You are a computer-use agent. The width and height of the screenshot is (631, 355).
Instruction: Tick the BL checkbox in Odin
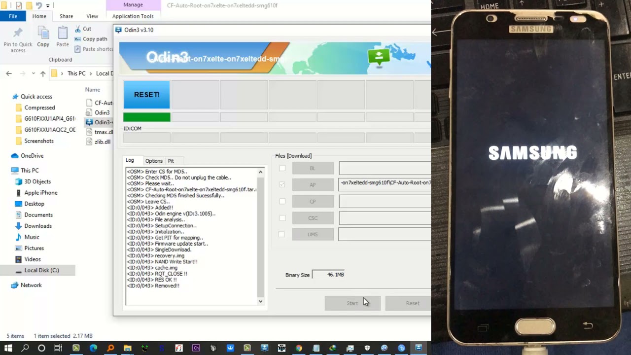click(x=282, y=168)
